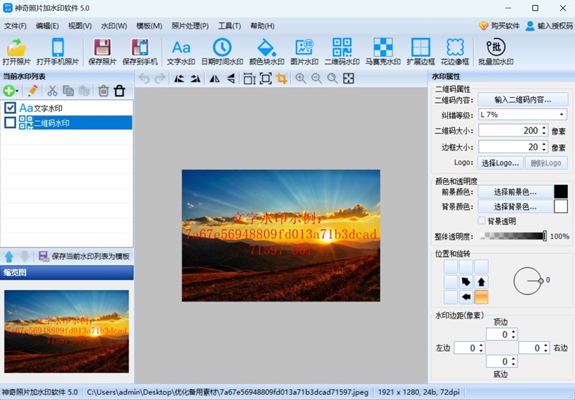Viewport: 575px width, 400px height.
Task: Click the orange crop tool icon
Action: click(282, 78)
